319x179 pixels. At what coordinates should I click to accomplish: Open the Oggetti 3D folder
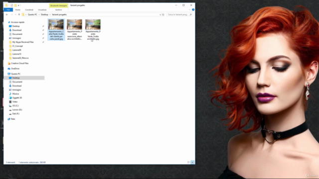(x=17, y=98)
